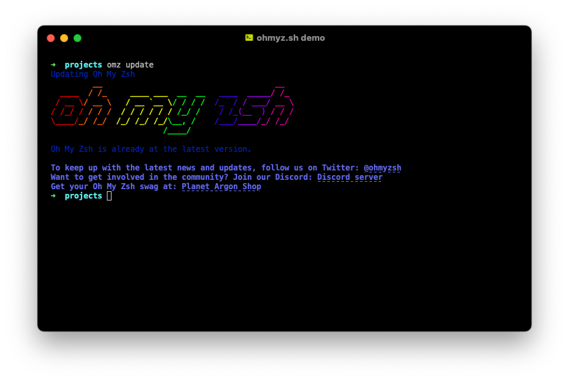Maximize the terminal with the green button

77,38
